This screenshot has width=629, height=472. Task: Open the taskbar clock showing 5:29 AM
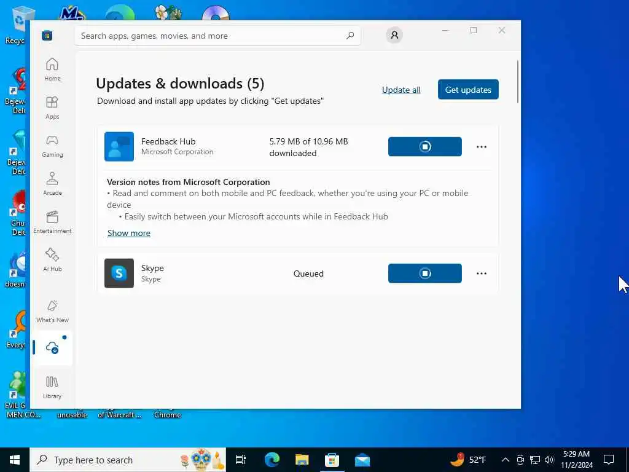[576, 460]
